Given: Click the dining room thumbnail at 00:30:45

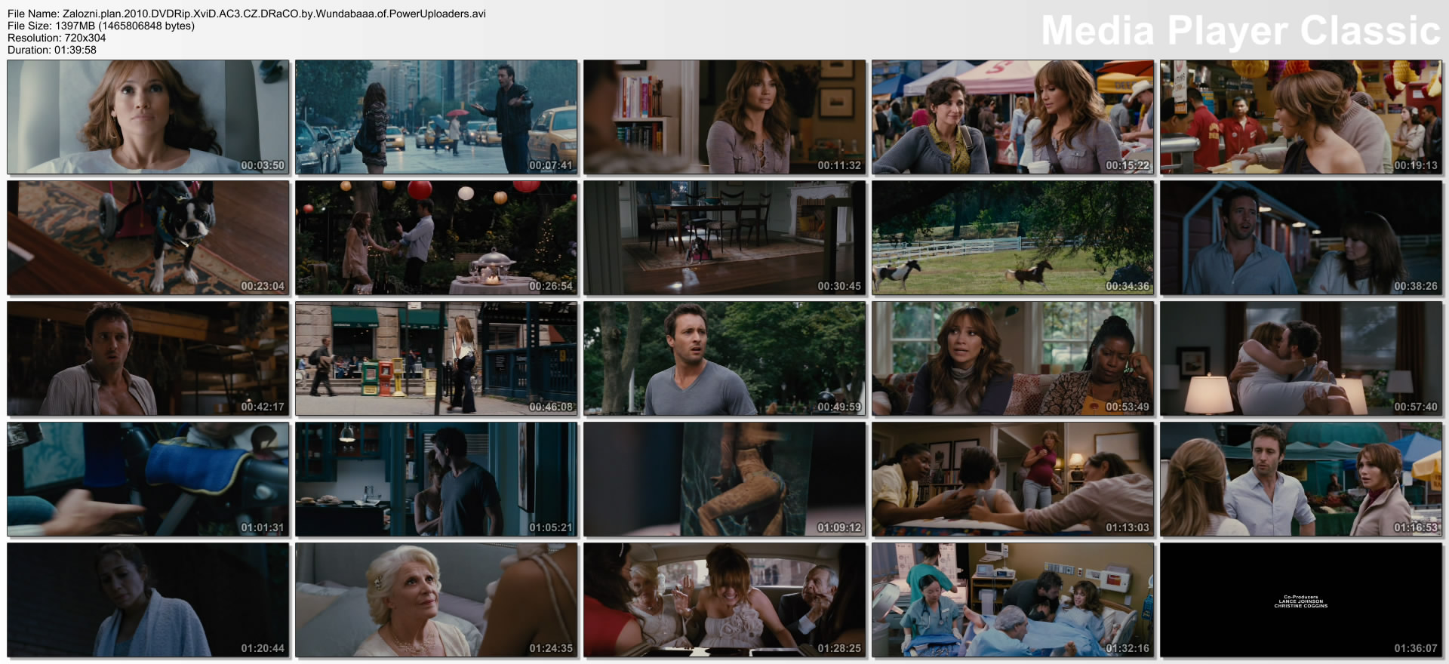Looking at the screenshot, I should pyautogui.click(x=724, y=238).
